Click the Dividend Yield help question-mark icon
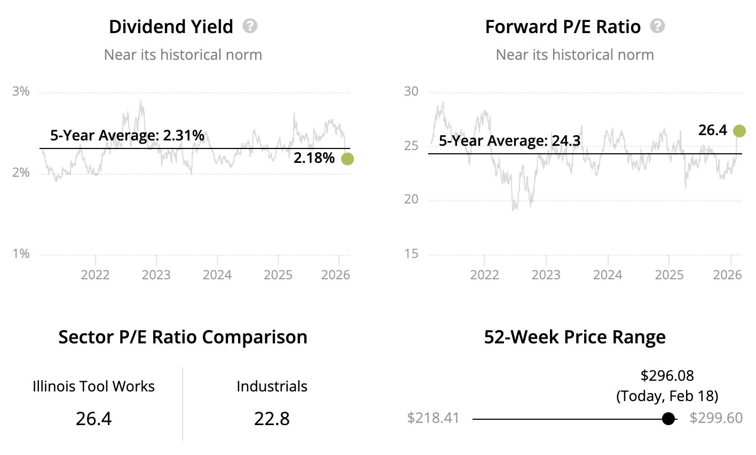This screenshot has height=455, width=756. pos(250,26)
